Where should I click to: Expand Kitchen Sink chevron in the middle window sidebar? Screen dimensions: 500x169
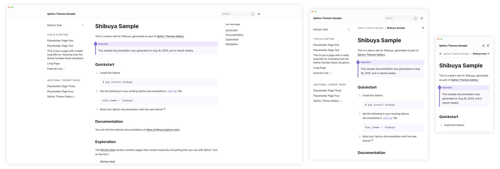(x=349, y=29)
